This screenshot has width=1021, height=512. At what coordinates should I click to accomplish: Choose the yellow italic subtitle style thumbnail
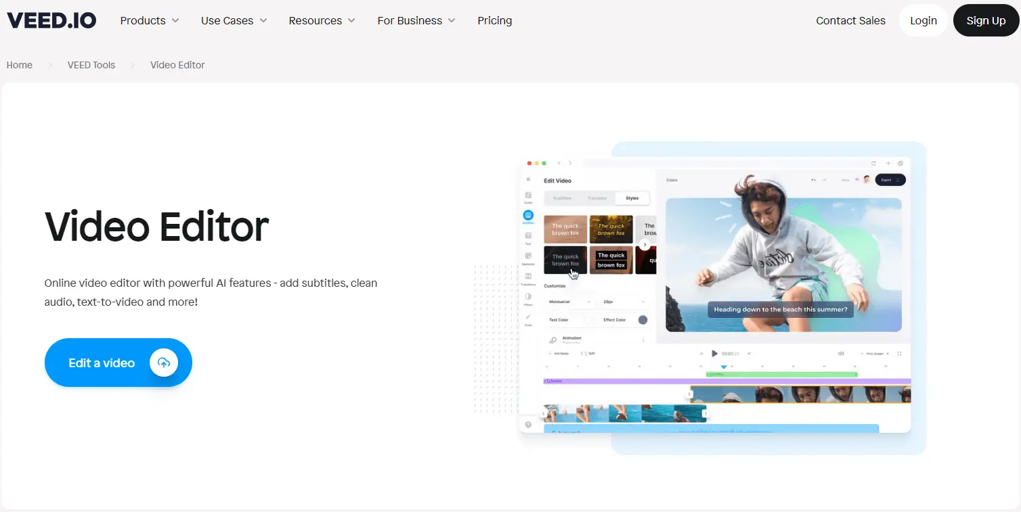tap(611, 229)
